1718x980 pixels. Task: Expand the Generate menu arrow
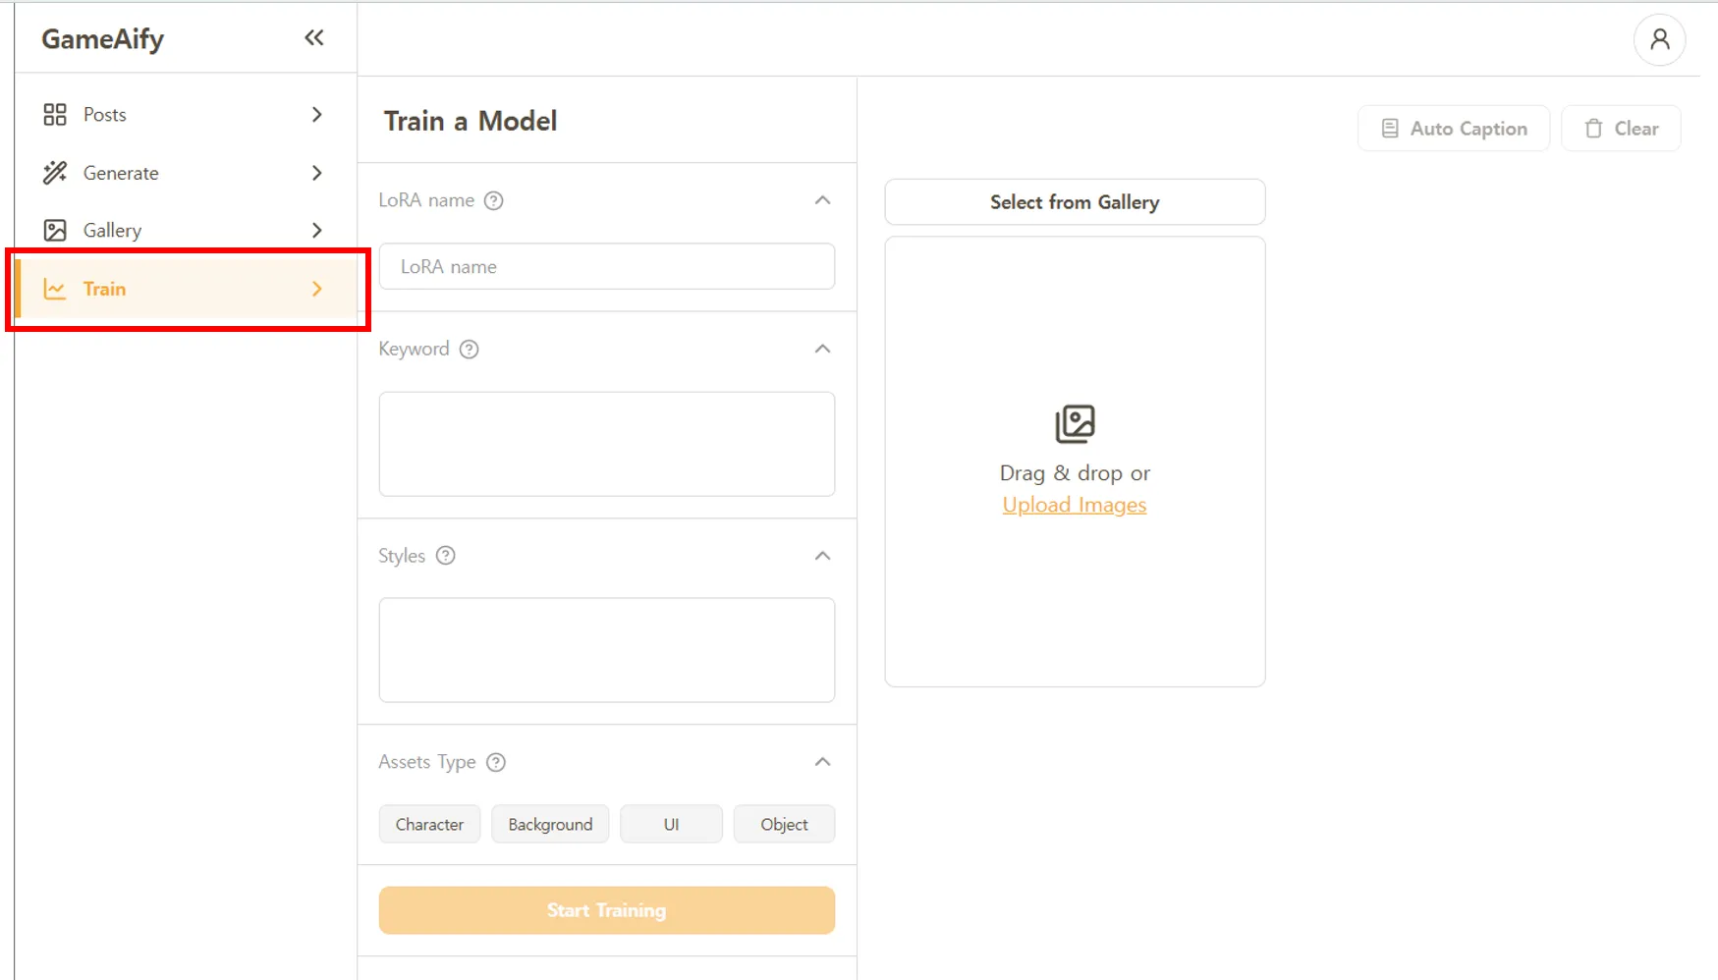point(316,173)
